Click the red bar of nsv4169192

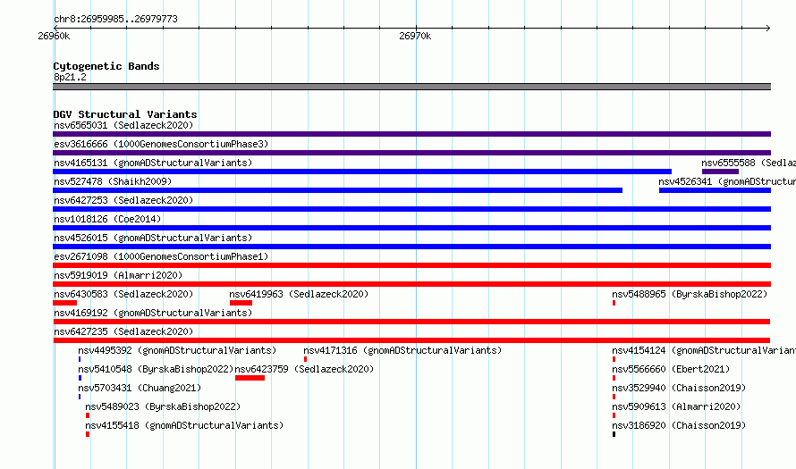click(x=411, y=322)
